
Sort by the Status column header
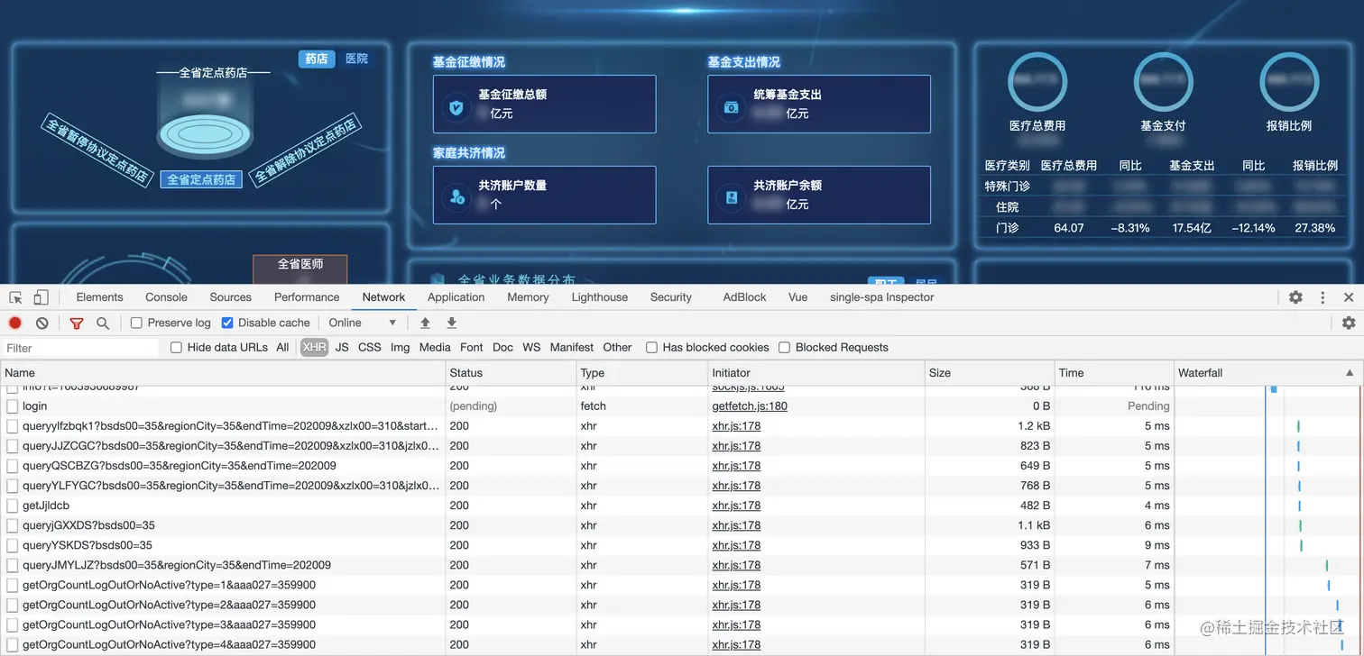point(511,373)
